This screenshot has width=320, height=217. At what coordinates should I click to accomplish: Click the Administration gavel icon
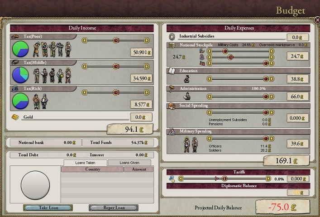pyautogui.click(x=172, y=89)
